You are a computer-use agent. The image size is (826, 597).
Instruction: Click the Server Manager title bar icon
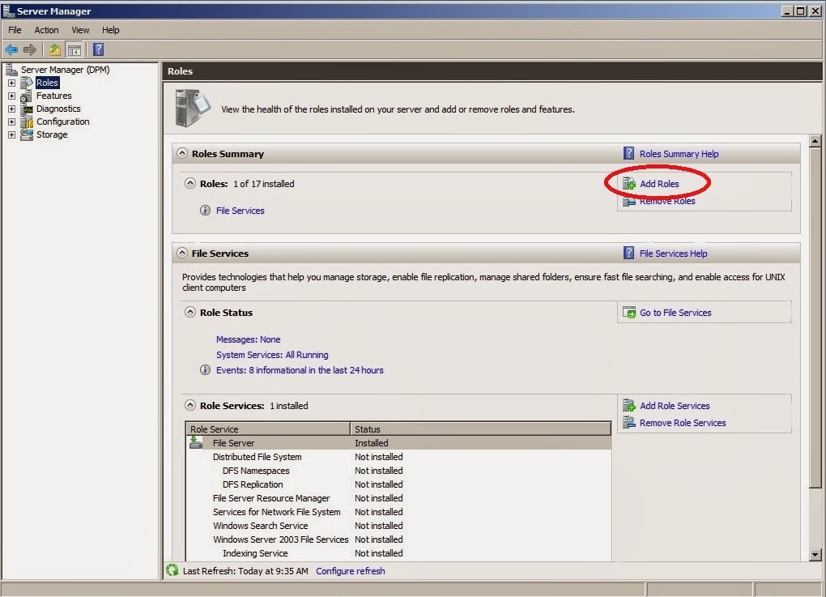8,11
